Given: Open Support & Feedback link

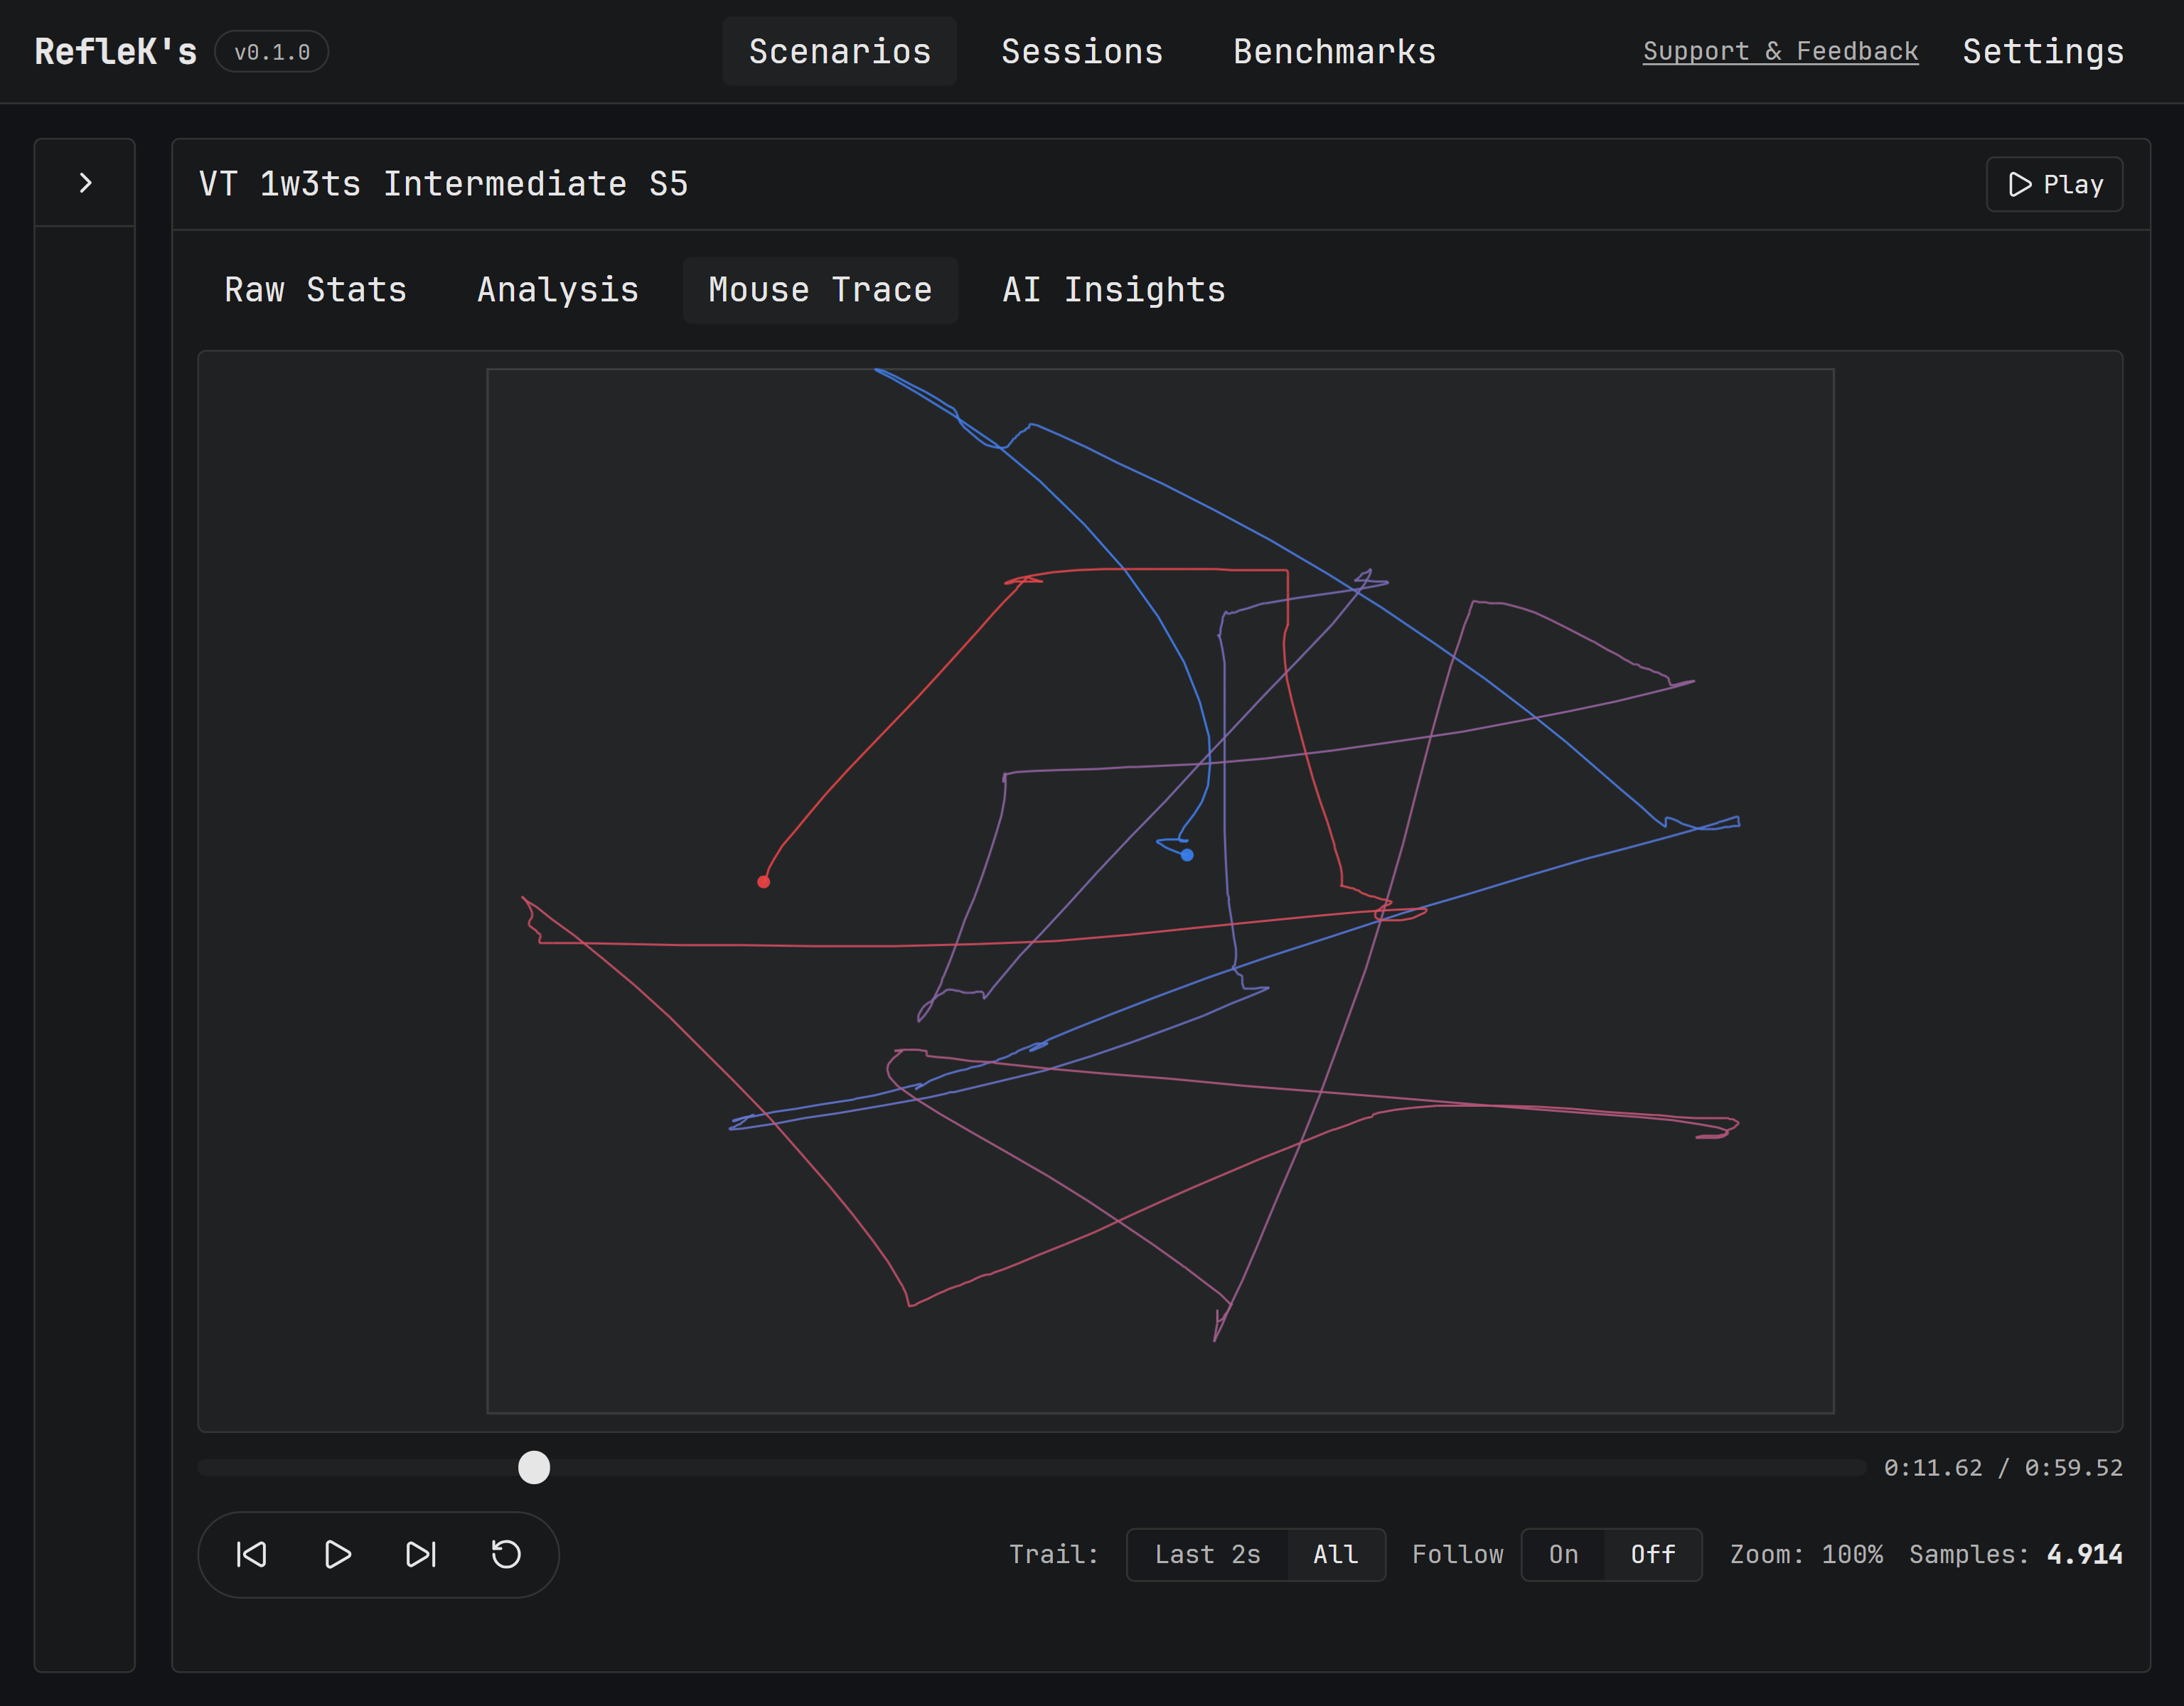Looking at the screenshot, I should (x=1780, y=51).
